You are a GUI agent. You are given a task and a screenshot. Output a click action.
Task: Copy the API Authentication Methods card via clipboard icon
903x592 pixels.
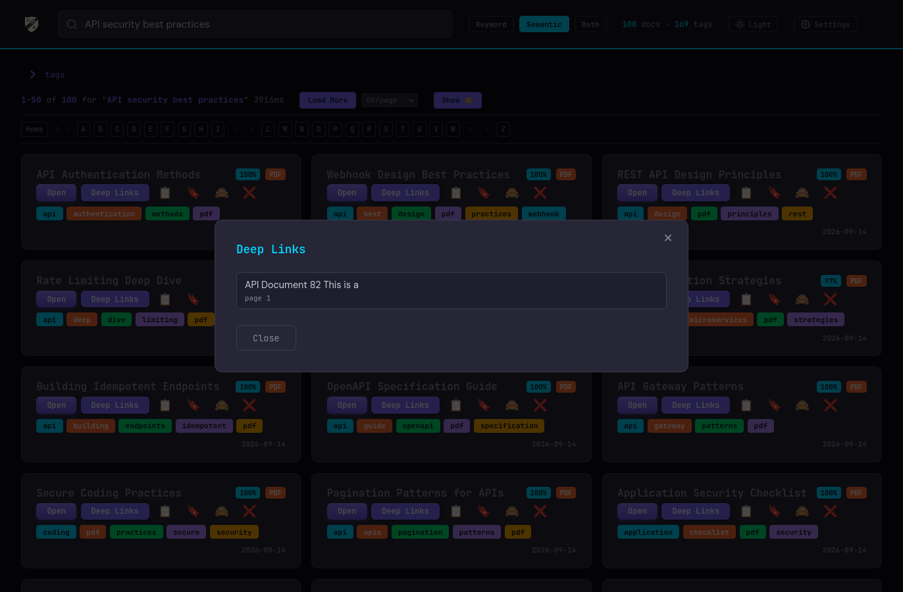165,193
